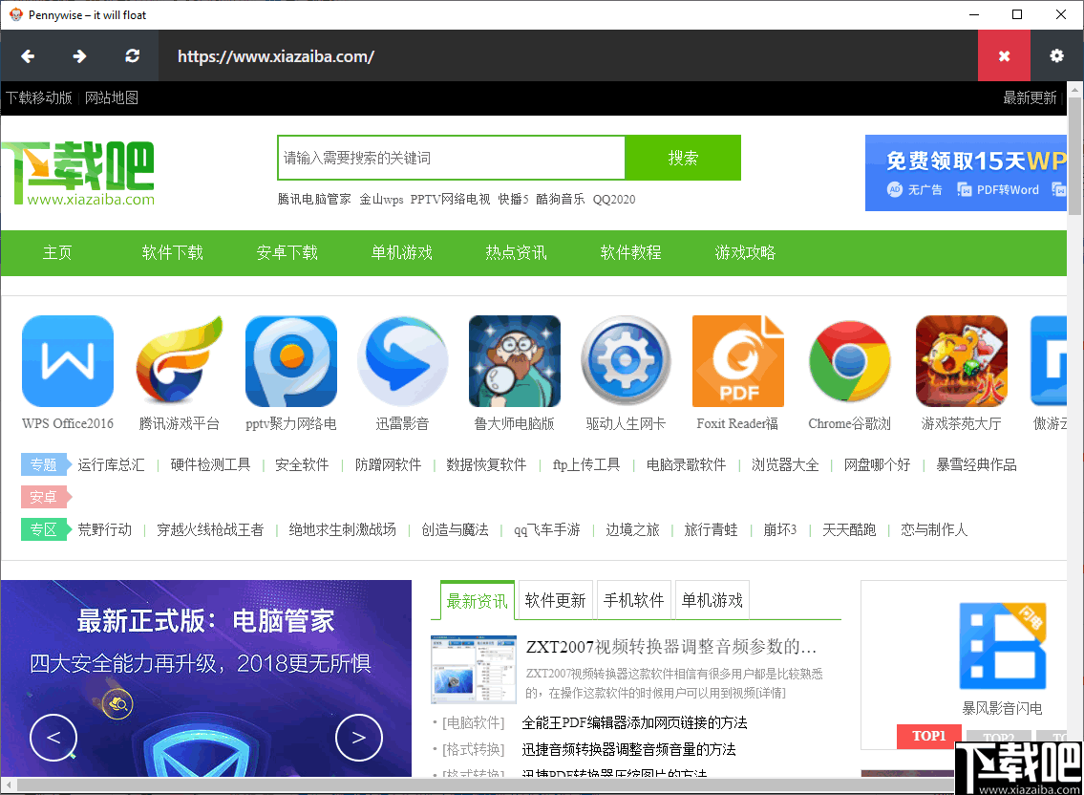Click the 安卓 tag label
The height and width of the screenshot is (795, 1084).
click(46, 497)
